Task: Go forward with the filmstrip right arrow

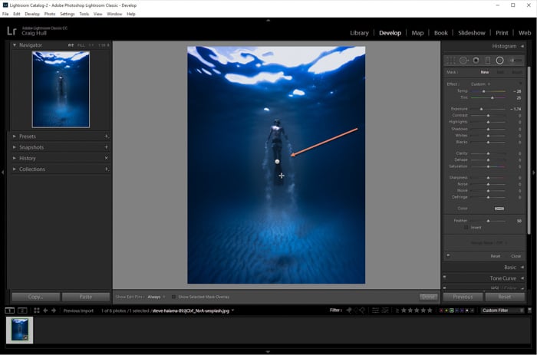Action: tap(54, 311)
